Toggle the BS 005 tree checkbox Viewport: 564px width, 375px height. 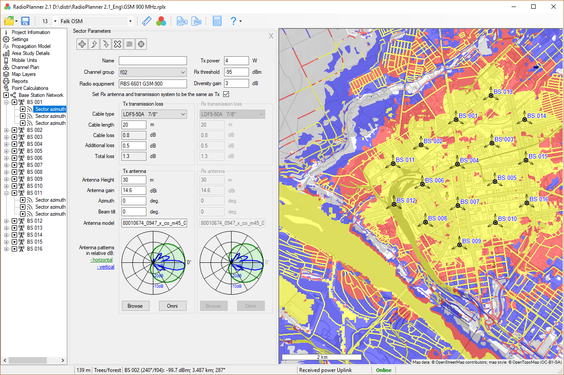point(14,151)
